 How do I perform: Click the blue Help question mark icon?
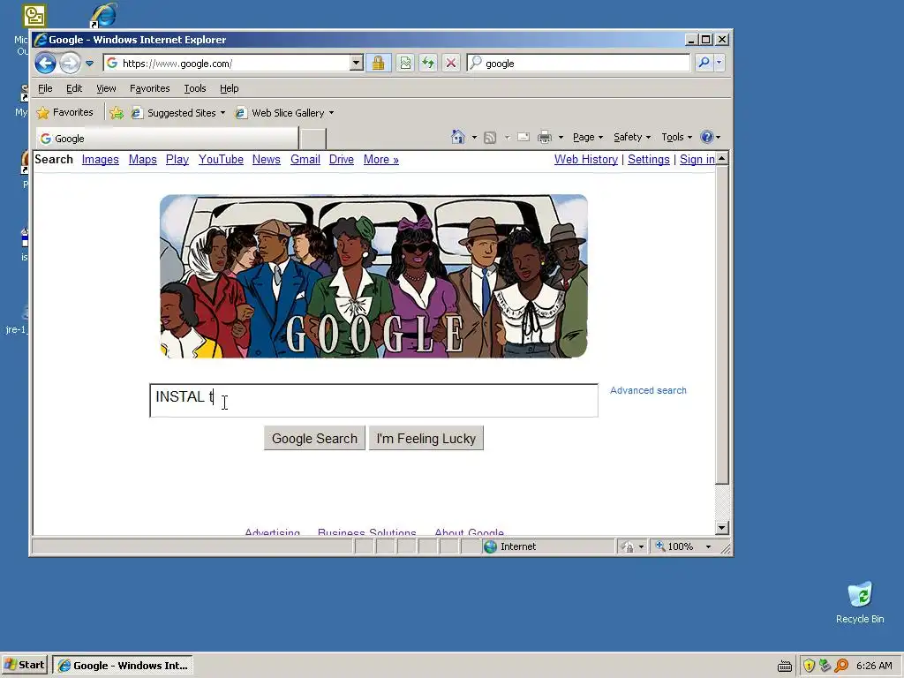click(707, 137)
